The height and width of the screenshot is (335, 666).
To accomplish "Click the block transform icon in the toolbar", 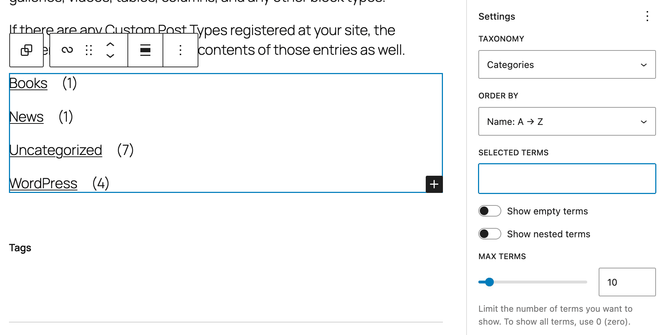I will [x=26, y=50].
